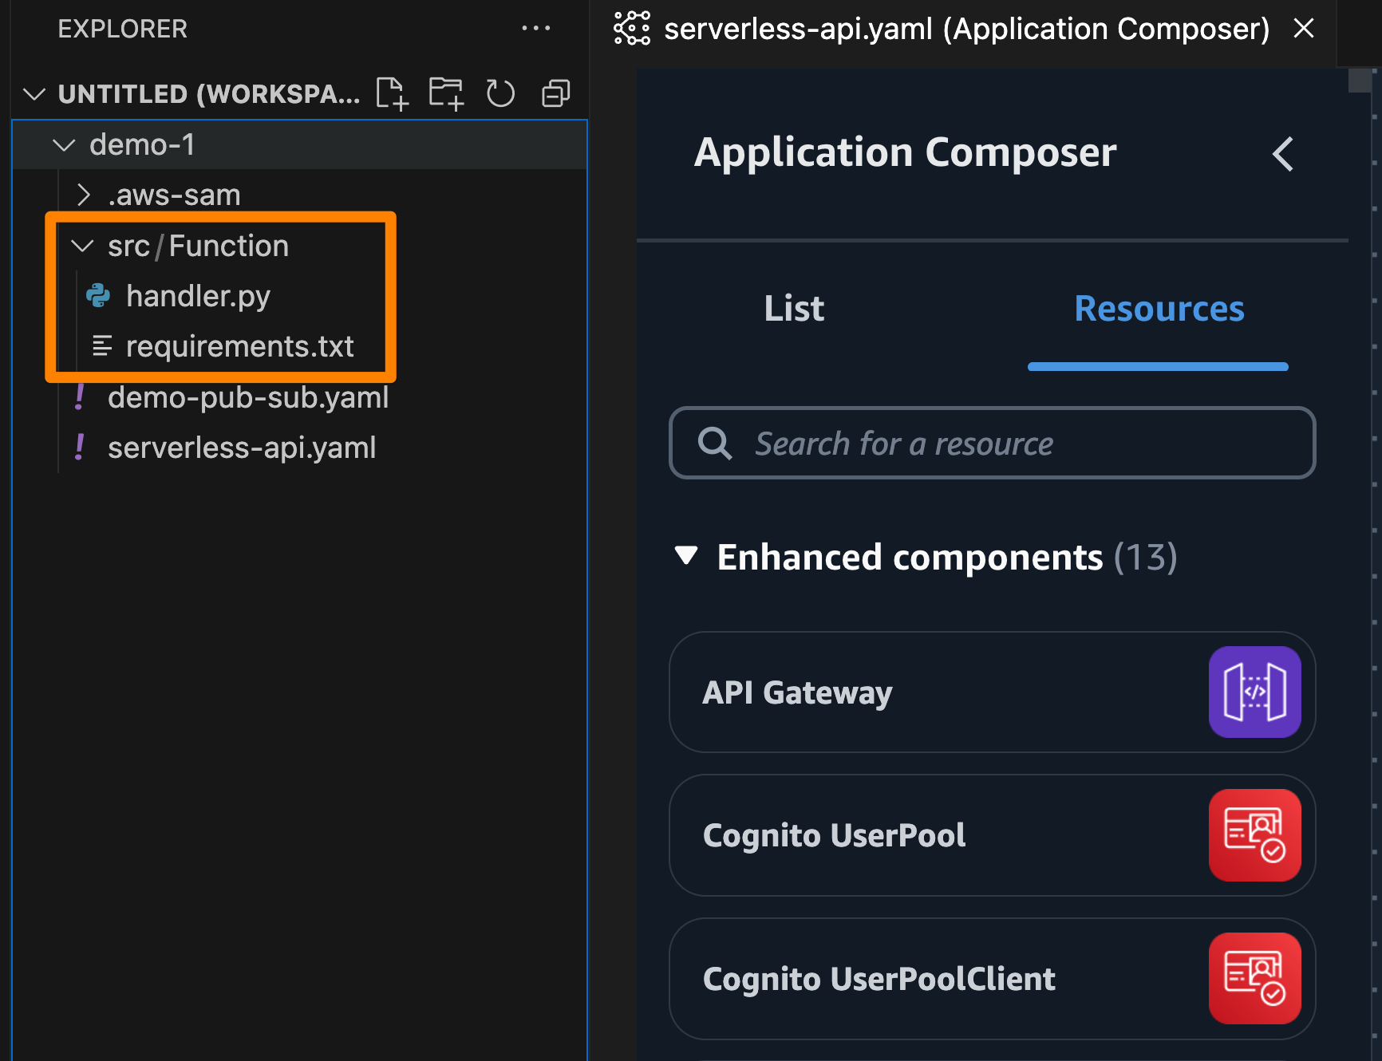Click the Cognito UserPoolClient red icon
The height and width of the screenshot is (1061, 1382).
1254,979
